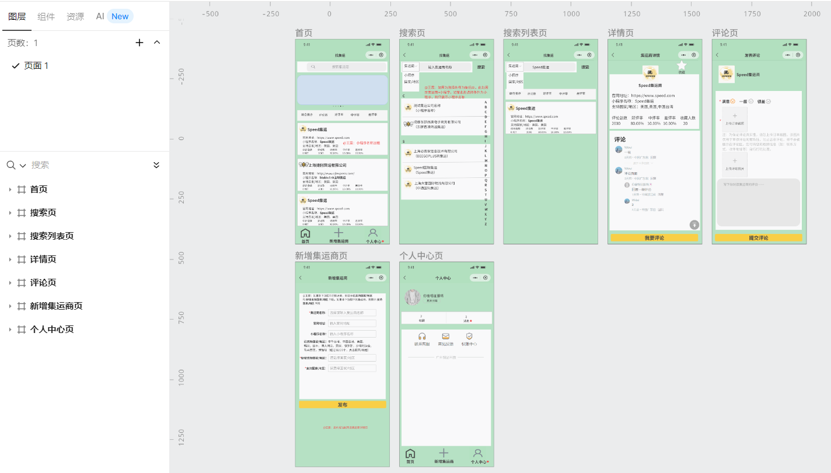
Task: Click back arrow in 评论页 frame header
Action: pyautogui.click(x=717, y=55)
